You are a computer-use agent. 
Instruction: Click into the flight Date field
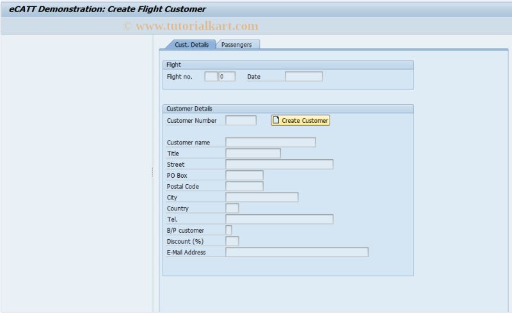[x=303, y=77]
